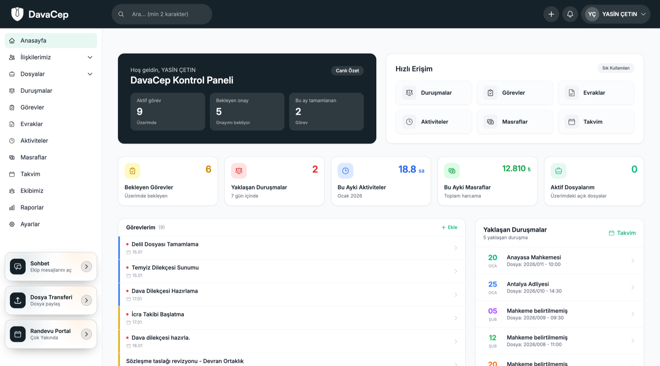
Task: Click the Takvim link in Yaklaşan Duruşmalar
Action: click(622, 233)
